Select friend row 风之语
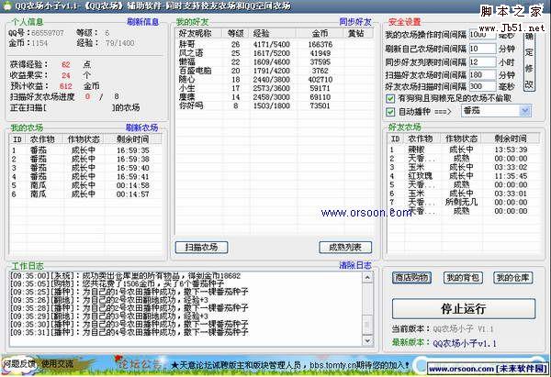The height and width of the screenshot is (377, 551). pyautogui.click(x=274, y=53)
